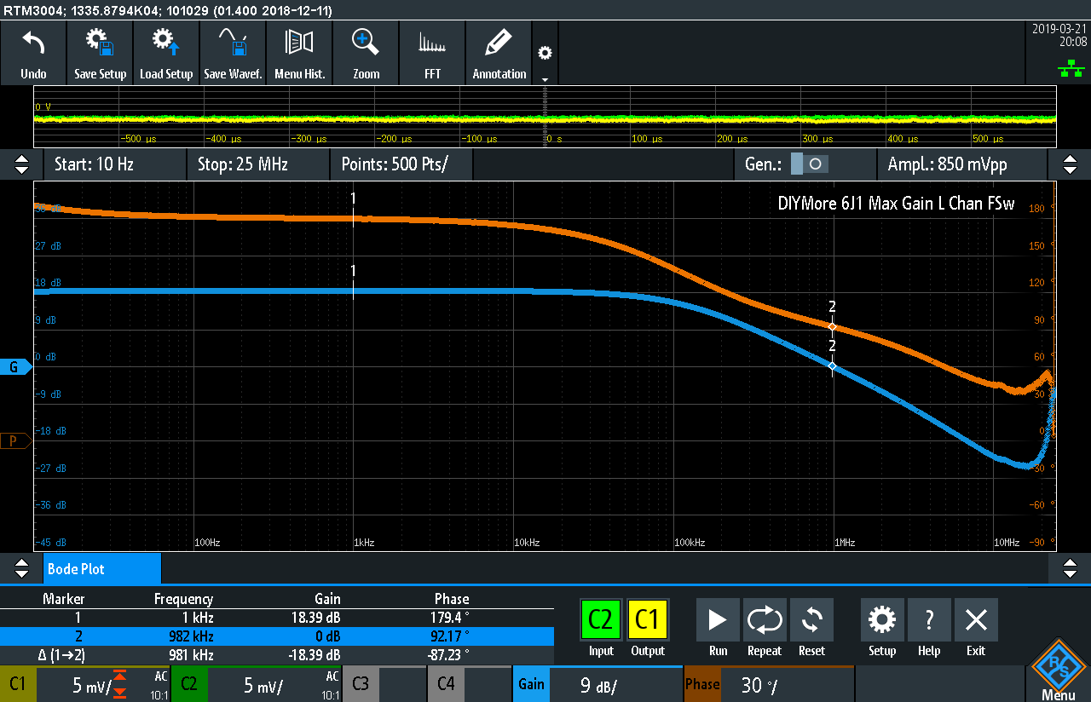Click the Save Waveform toolbar icon
The image size is (1091, 702).
pos(233,53)
